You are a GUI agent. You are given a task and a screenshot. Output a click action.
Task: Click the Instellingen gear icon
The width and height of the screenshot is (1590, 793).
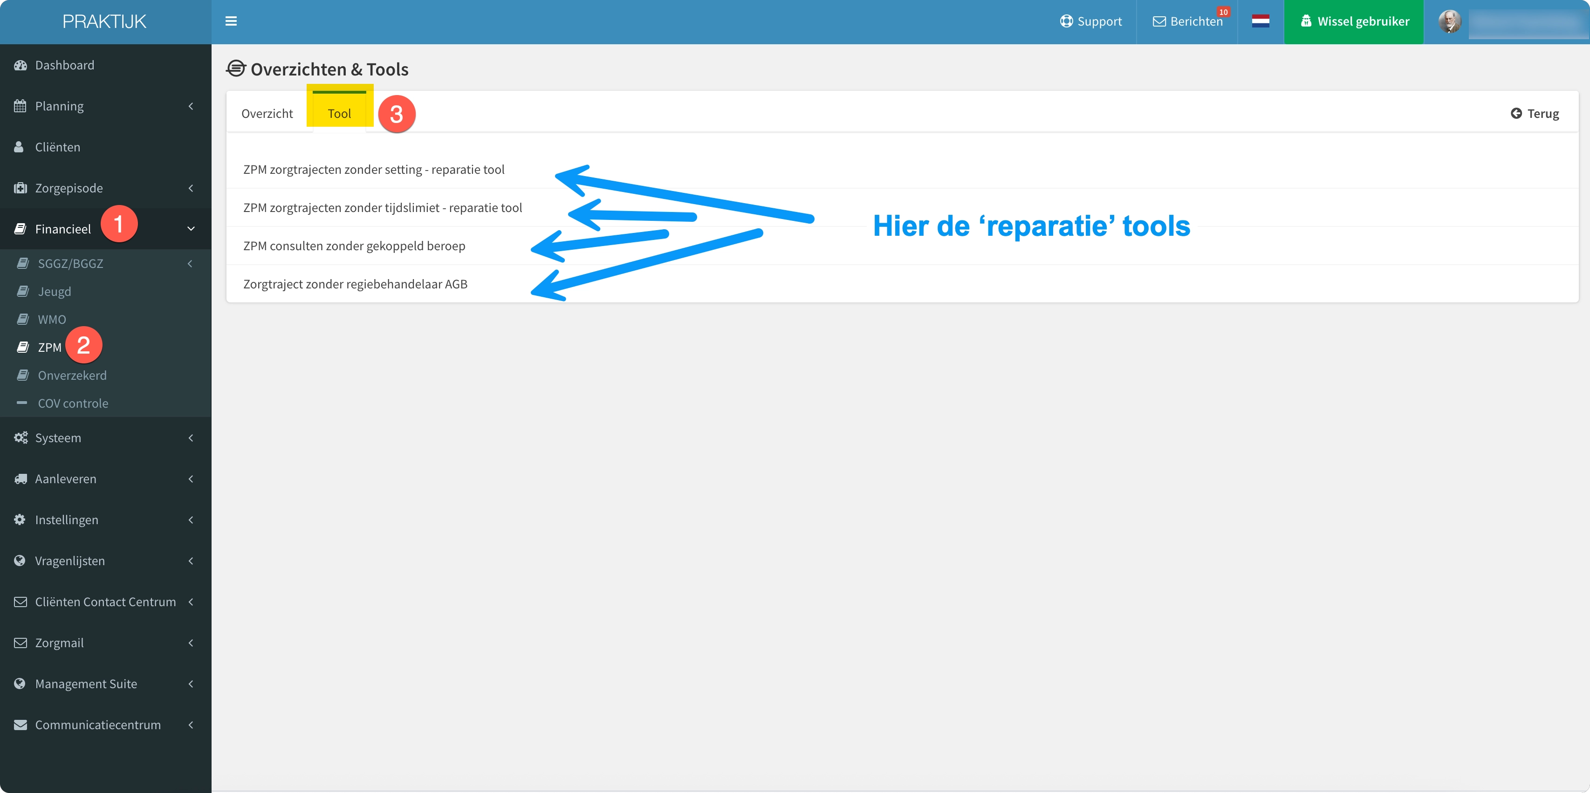coord(20,520)
